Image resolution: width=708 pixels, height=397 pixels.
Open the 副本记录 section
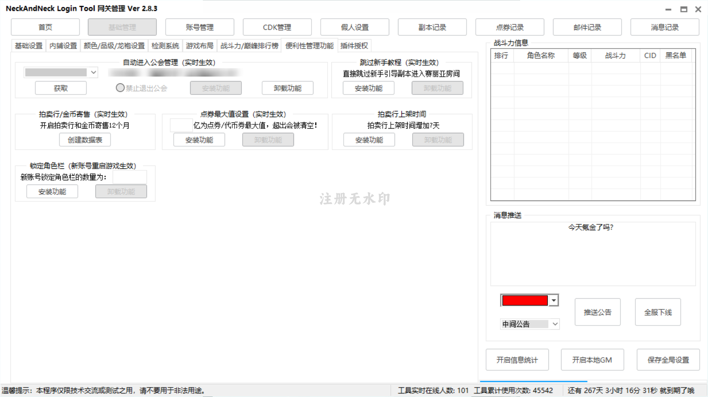(432, 27)
